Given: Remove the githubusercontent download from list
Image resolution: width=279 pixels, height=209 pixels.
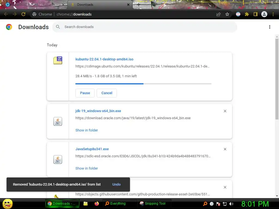Looking at the screenshot, I should pos(225,187).
